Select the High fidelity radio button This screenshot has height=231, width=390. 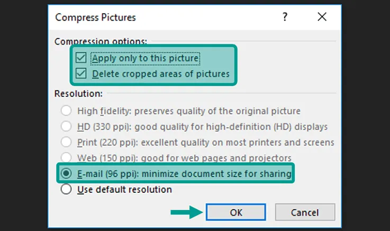(66, 111)
